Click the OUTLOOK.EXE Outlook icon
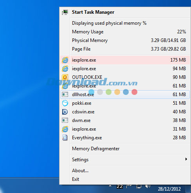The image size is (191, 193). coord(65,77)
